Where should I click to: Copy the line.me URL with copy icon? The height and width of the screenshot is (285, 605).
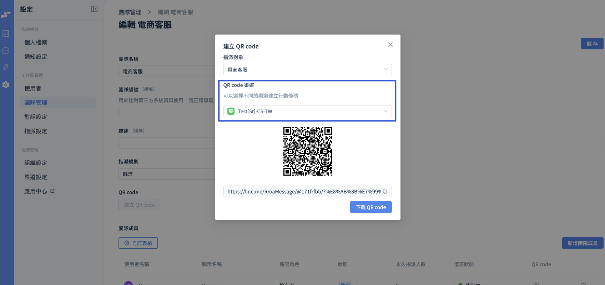click(x=385, y=191)
